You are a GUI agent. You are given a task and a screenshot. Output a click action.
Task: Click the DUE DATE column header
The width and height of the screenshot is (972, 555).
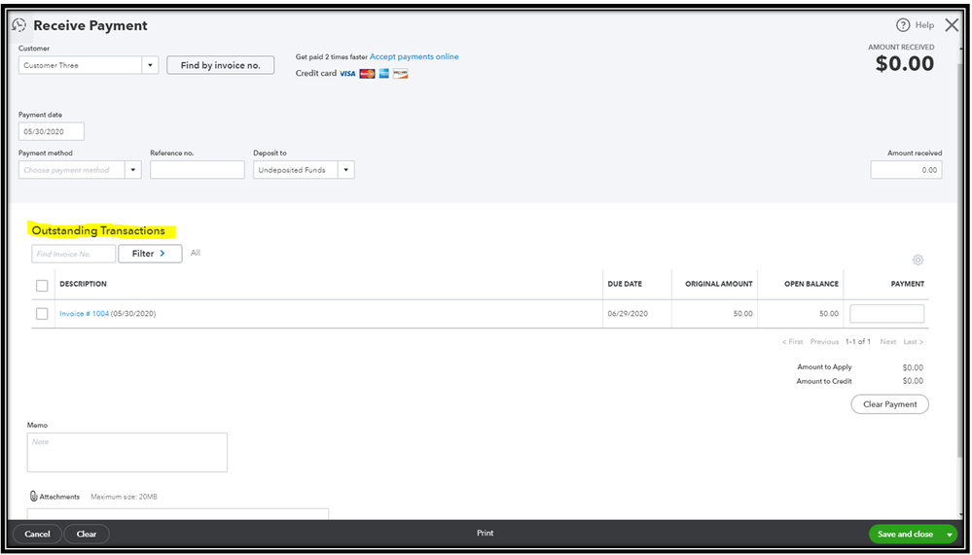(625, 285)
